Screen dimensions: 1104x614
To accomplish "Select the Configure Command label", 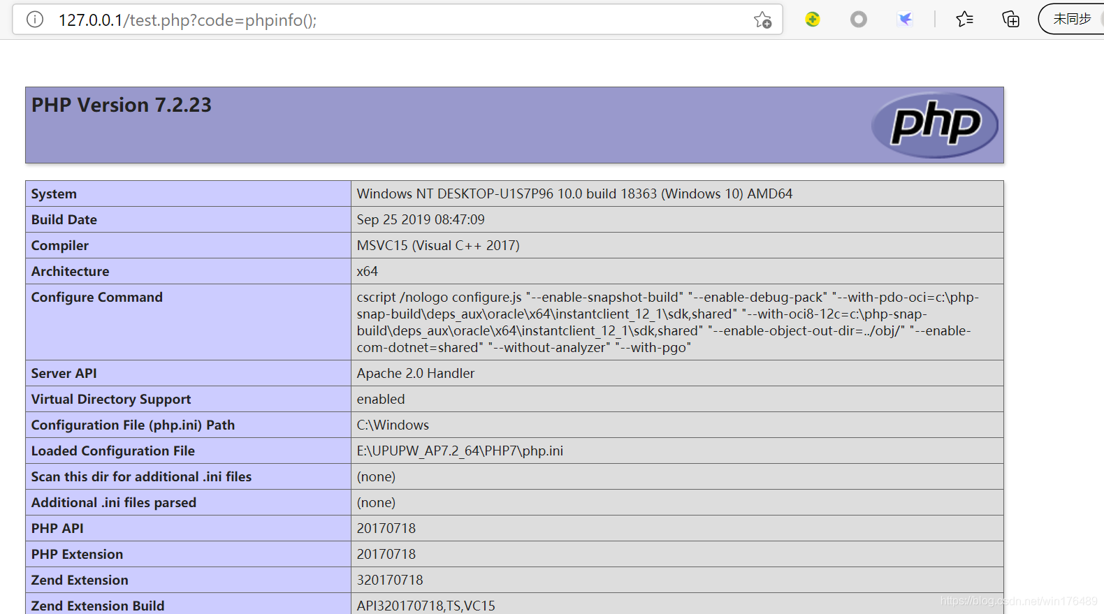I will (97, 298).
